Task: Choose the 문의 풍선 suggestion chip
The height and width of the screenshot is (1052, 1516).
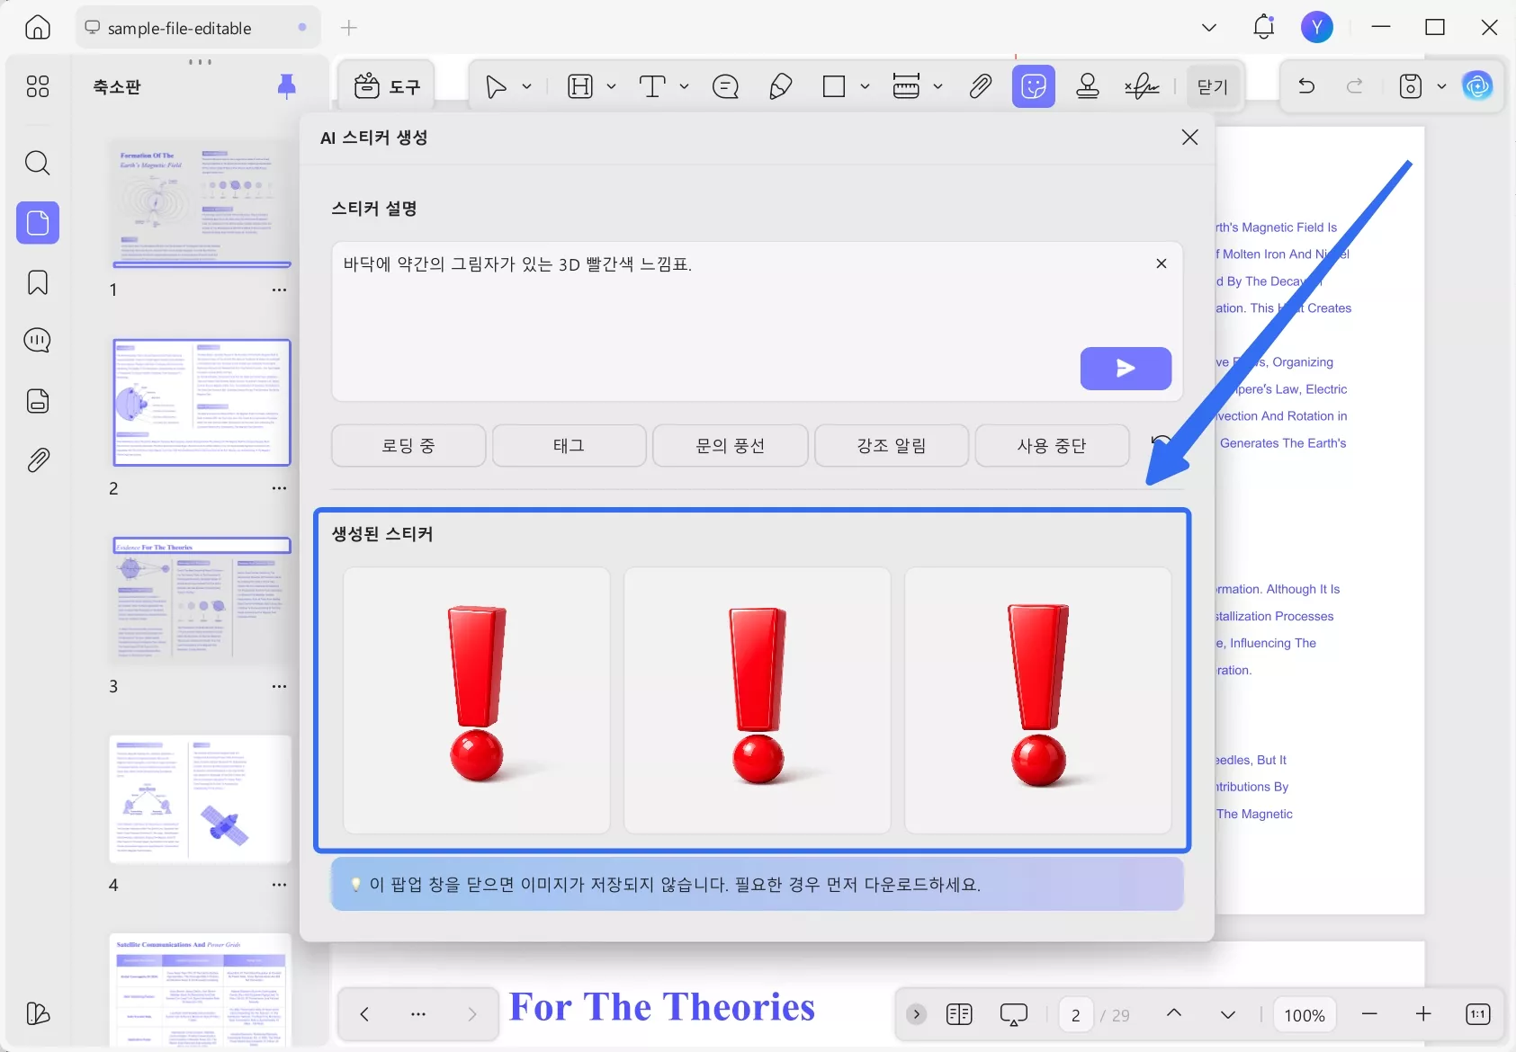Action: tap(731, 446)
